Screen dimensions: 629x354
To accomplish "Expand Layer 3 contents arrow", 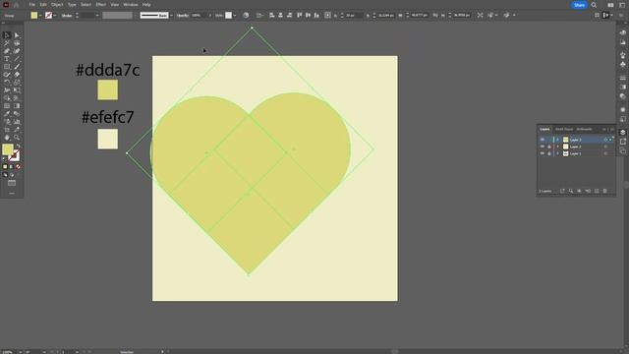I will pyautogui.click(x=557, y=140).
